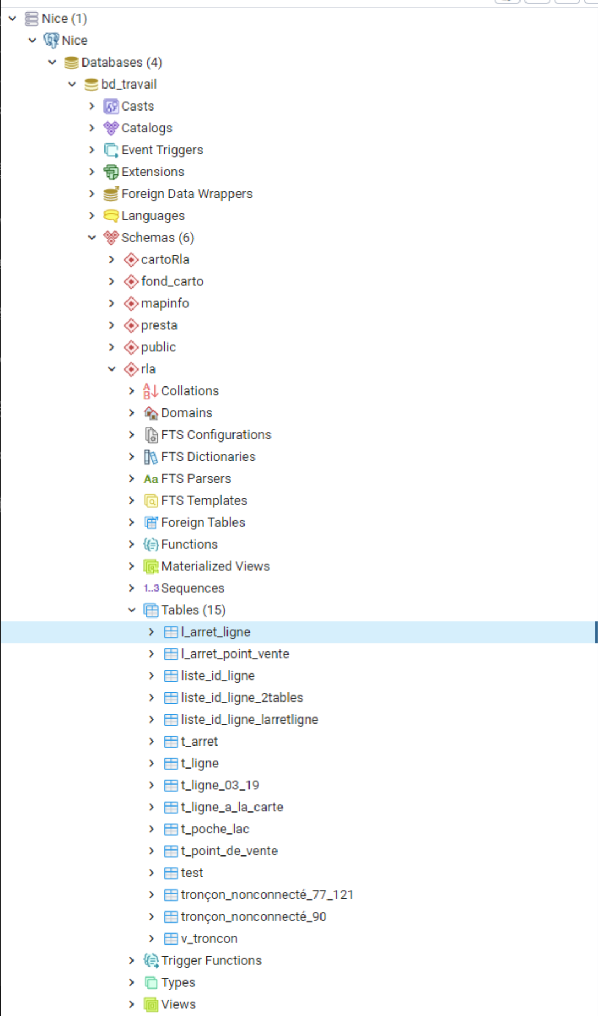Select the cartoRla schema
This screenshot has width=598, height=1016.
coord(165,259)
